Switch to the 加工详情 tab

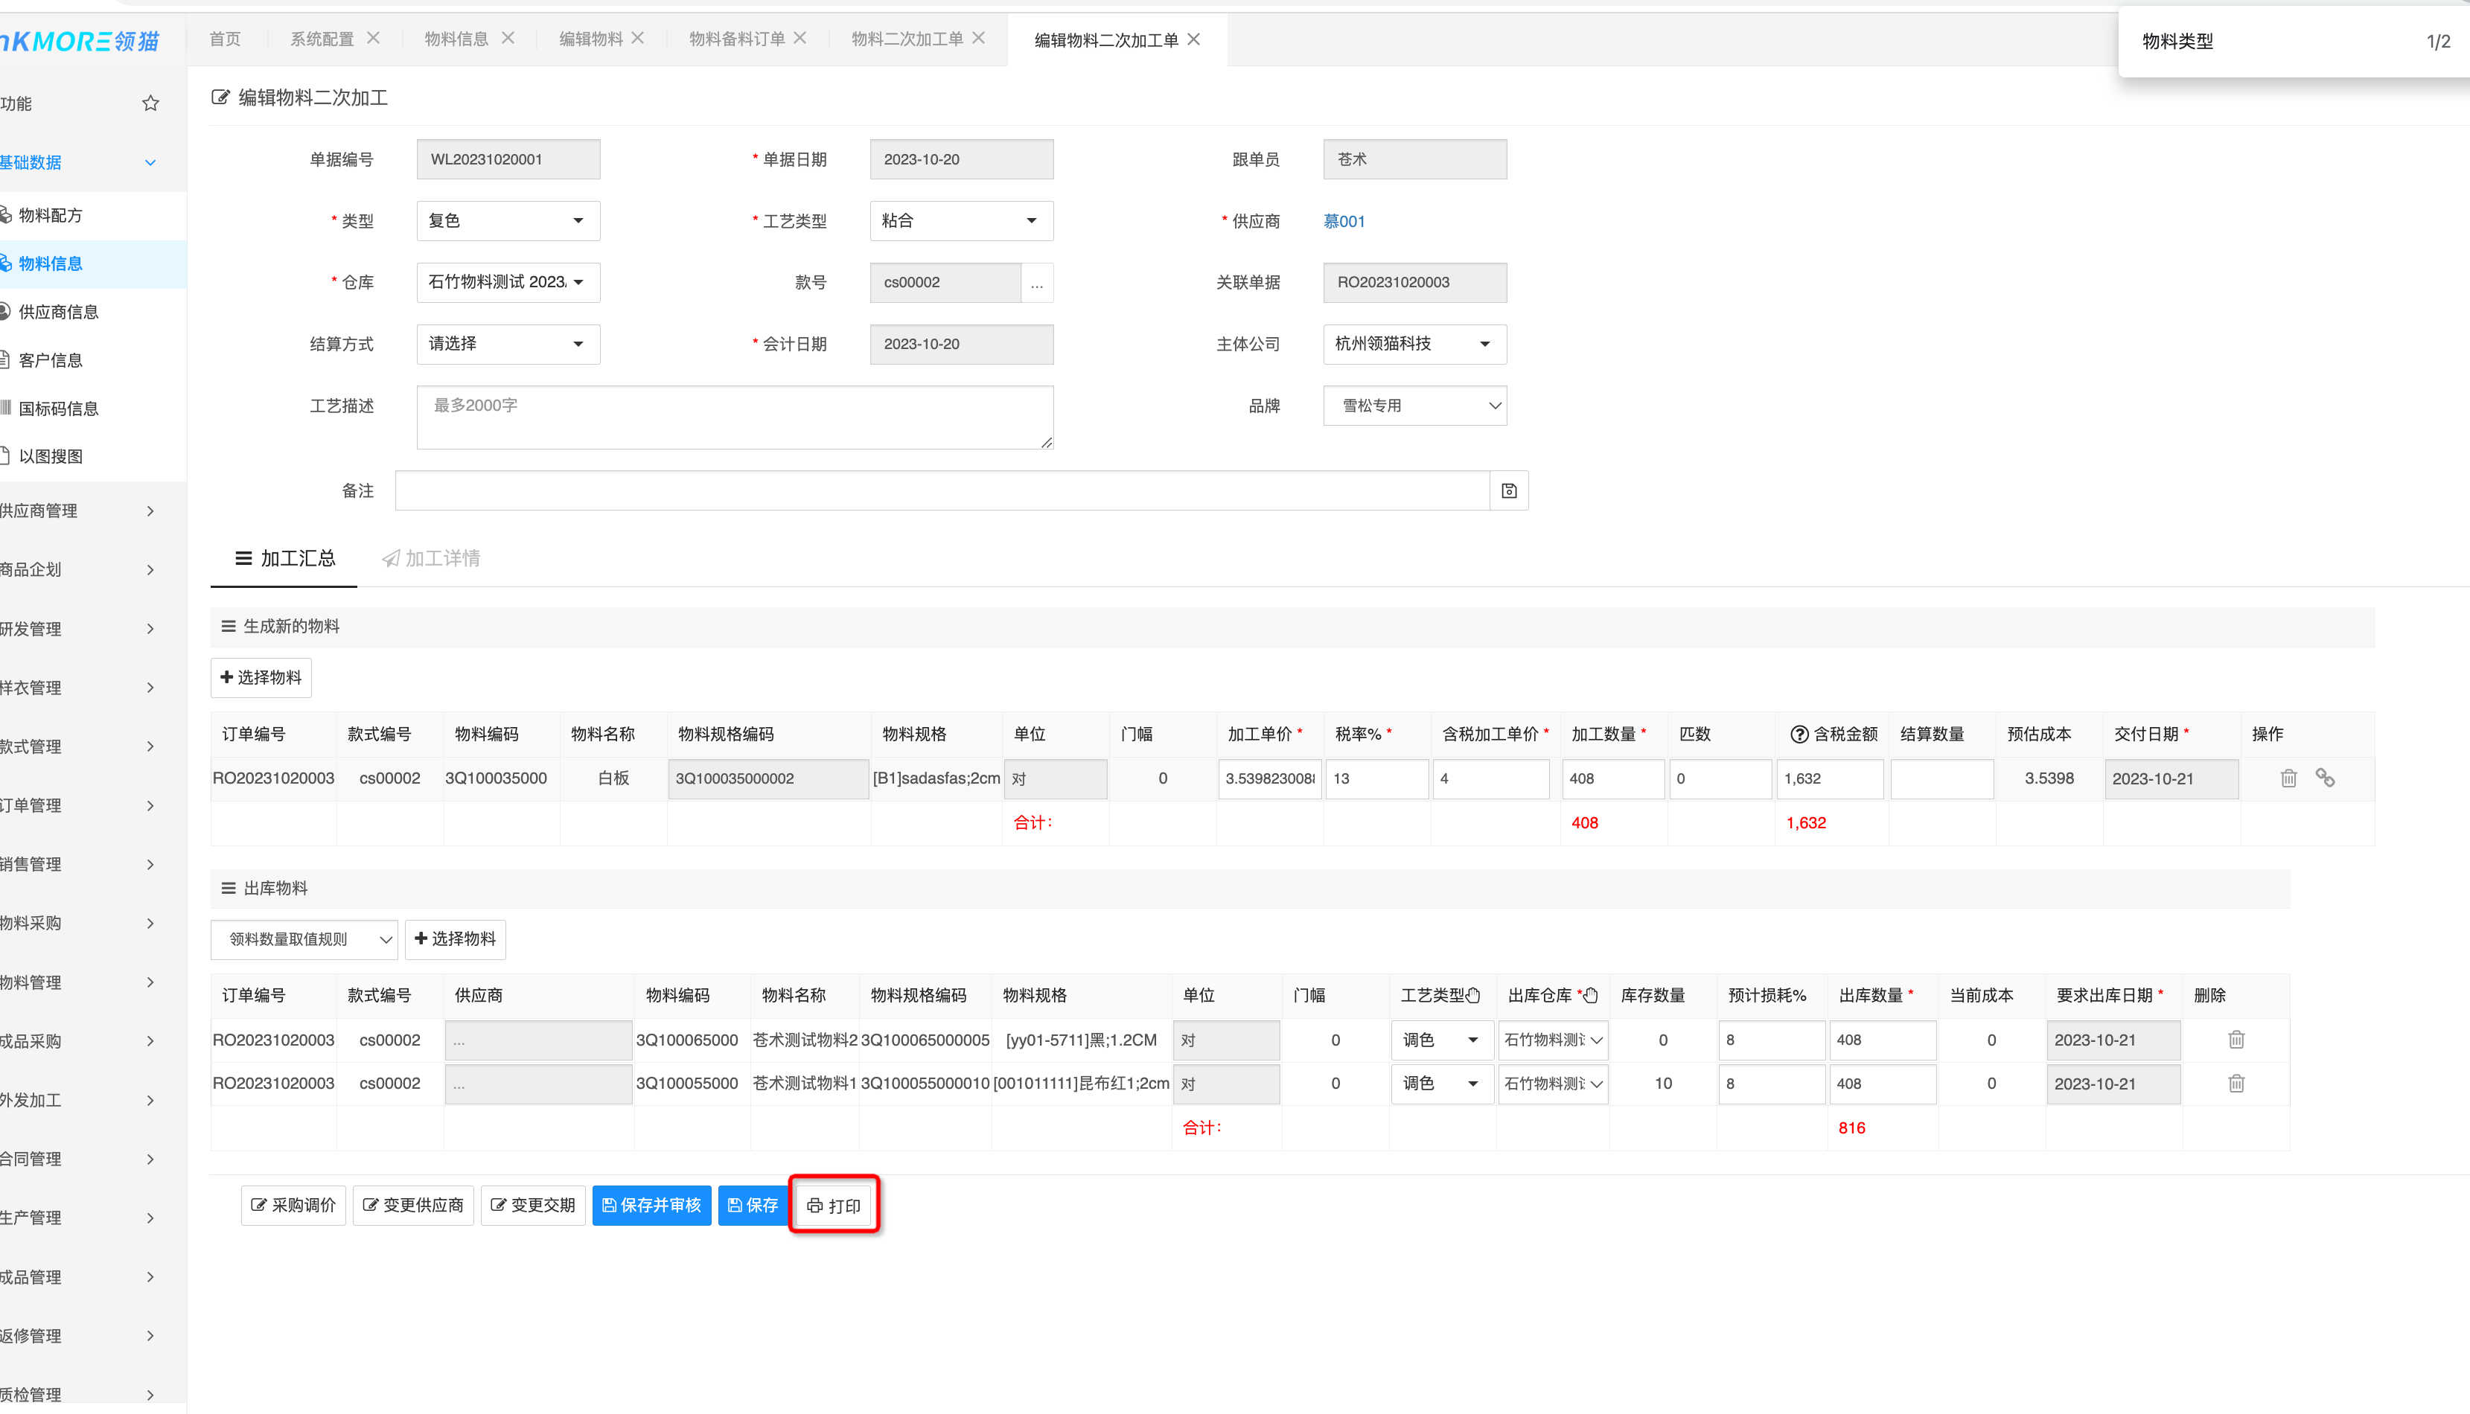click(430, 558)
